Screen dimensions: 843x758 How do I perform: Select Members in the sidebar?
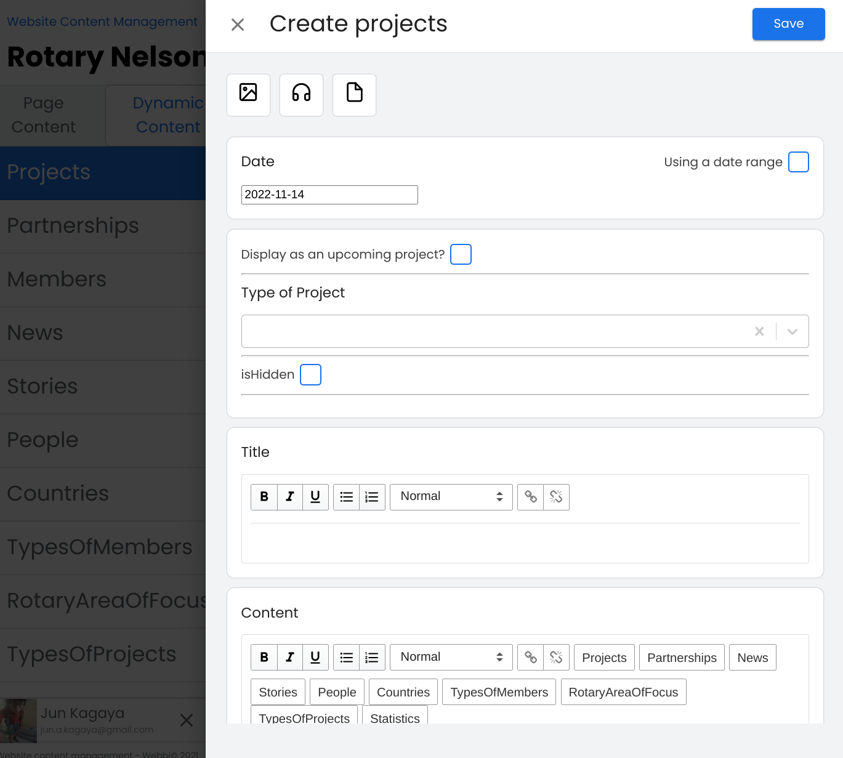tap(103, 280)
